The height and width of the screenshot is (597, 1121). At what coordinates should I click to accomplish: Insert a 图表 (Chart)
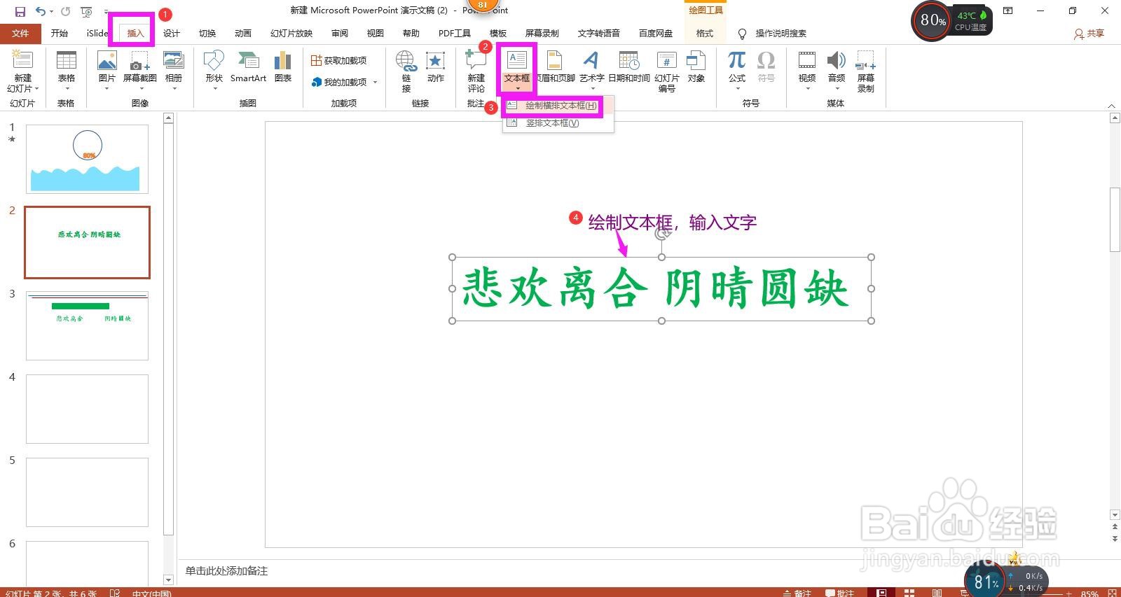point(283,66)
